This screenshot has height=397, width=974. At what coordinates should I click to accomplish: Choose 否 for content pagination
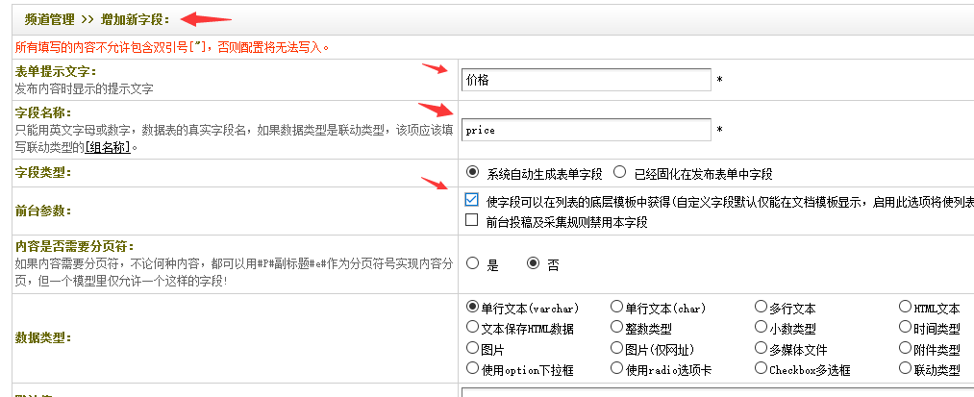click(x=533, y=262)
